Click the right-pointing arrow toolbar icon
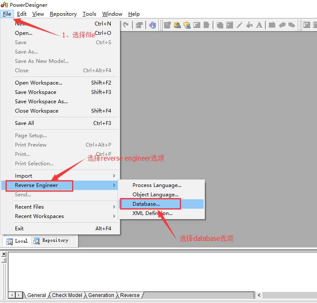Screen dimensions: 317x303 [291, 25]
